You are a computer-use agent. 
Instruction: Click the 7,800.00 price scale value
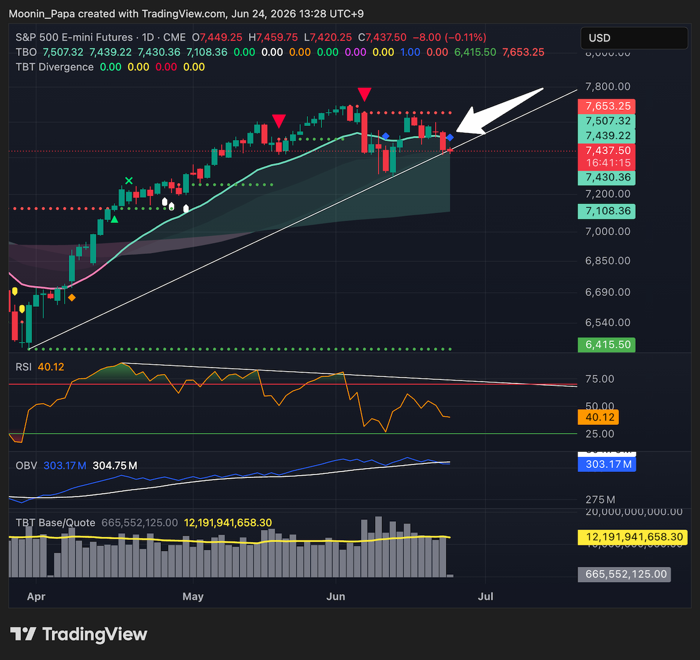point(608,86)
